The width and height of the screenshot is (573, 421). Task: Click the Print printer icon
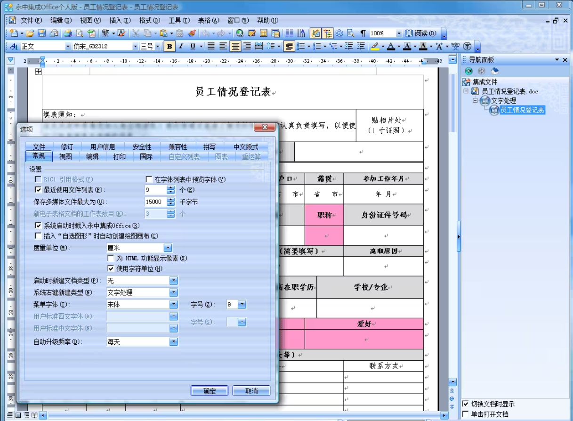tap(68, 33)
